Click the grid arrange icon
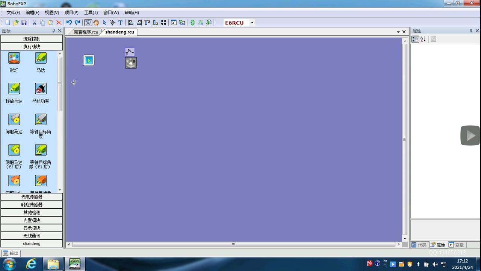 (x=163, y=23)
